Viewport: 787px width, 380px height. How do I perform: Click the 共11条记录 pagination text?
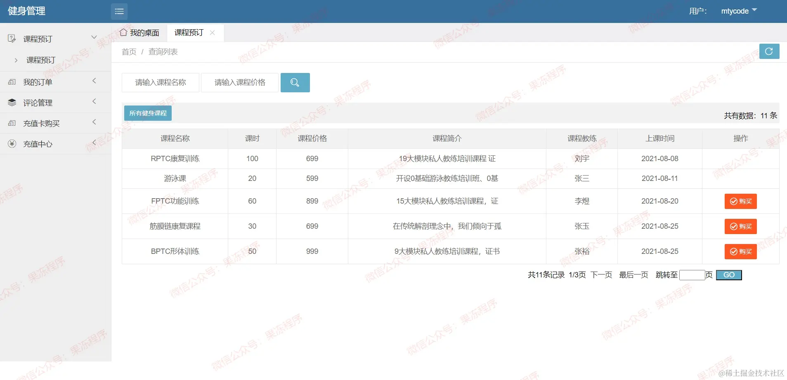click(546, 275)
